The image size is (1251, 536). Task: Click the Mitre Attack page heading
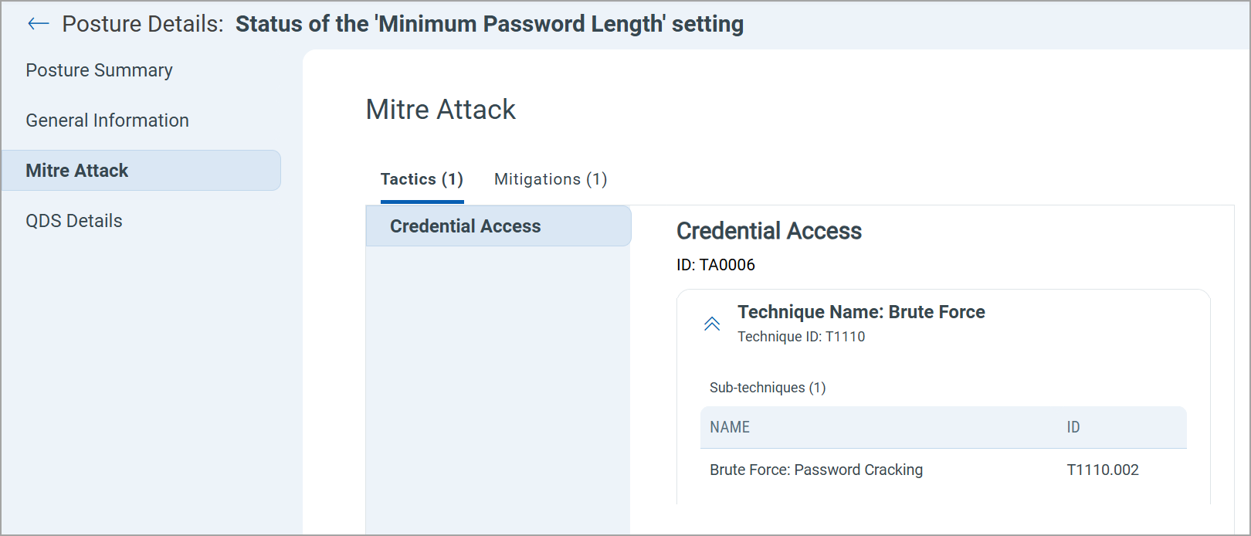click(x=440, y=110)
